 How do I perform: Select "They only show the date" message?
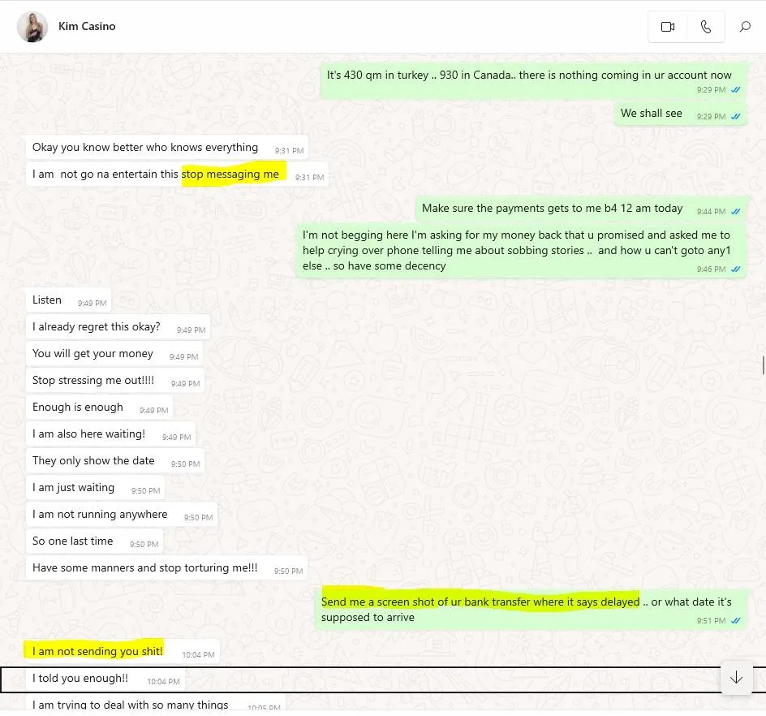(x=114, y=461)
